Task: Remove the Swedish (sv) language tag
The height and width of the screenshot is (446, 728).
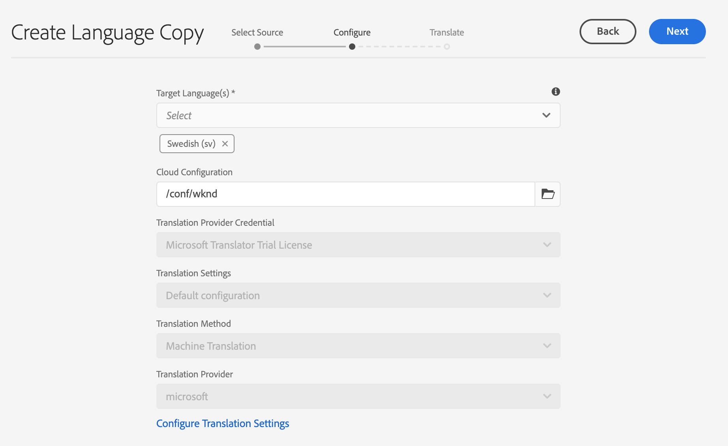Action: pos(225,144)
